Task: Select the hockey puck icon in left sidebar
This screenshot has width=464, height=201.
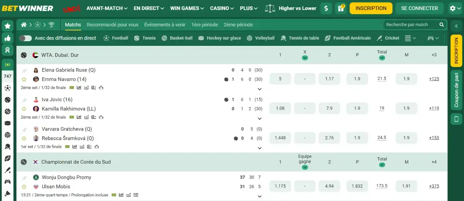Action: click(7, 123)
